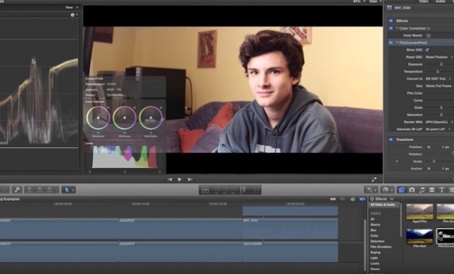Collapse the FilmConvertPro2 disclosure triangle
This screenshot has width=454, height=274.
(397, 42)
